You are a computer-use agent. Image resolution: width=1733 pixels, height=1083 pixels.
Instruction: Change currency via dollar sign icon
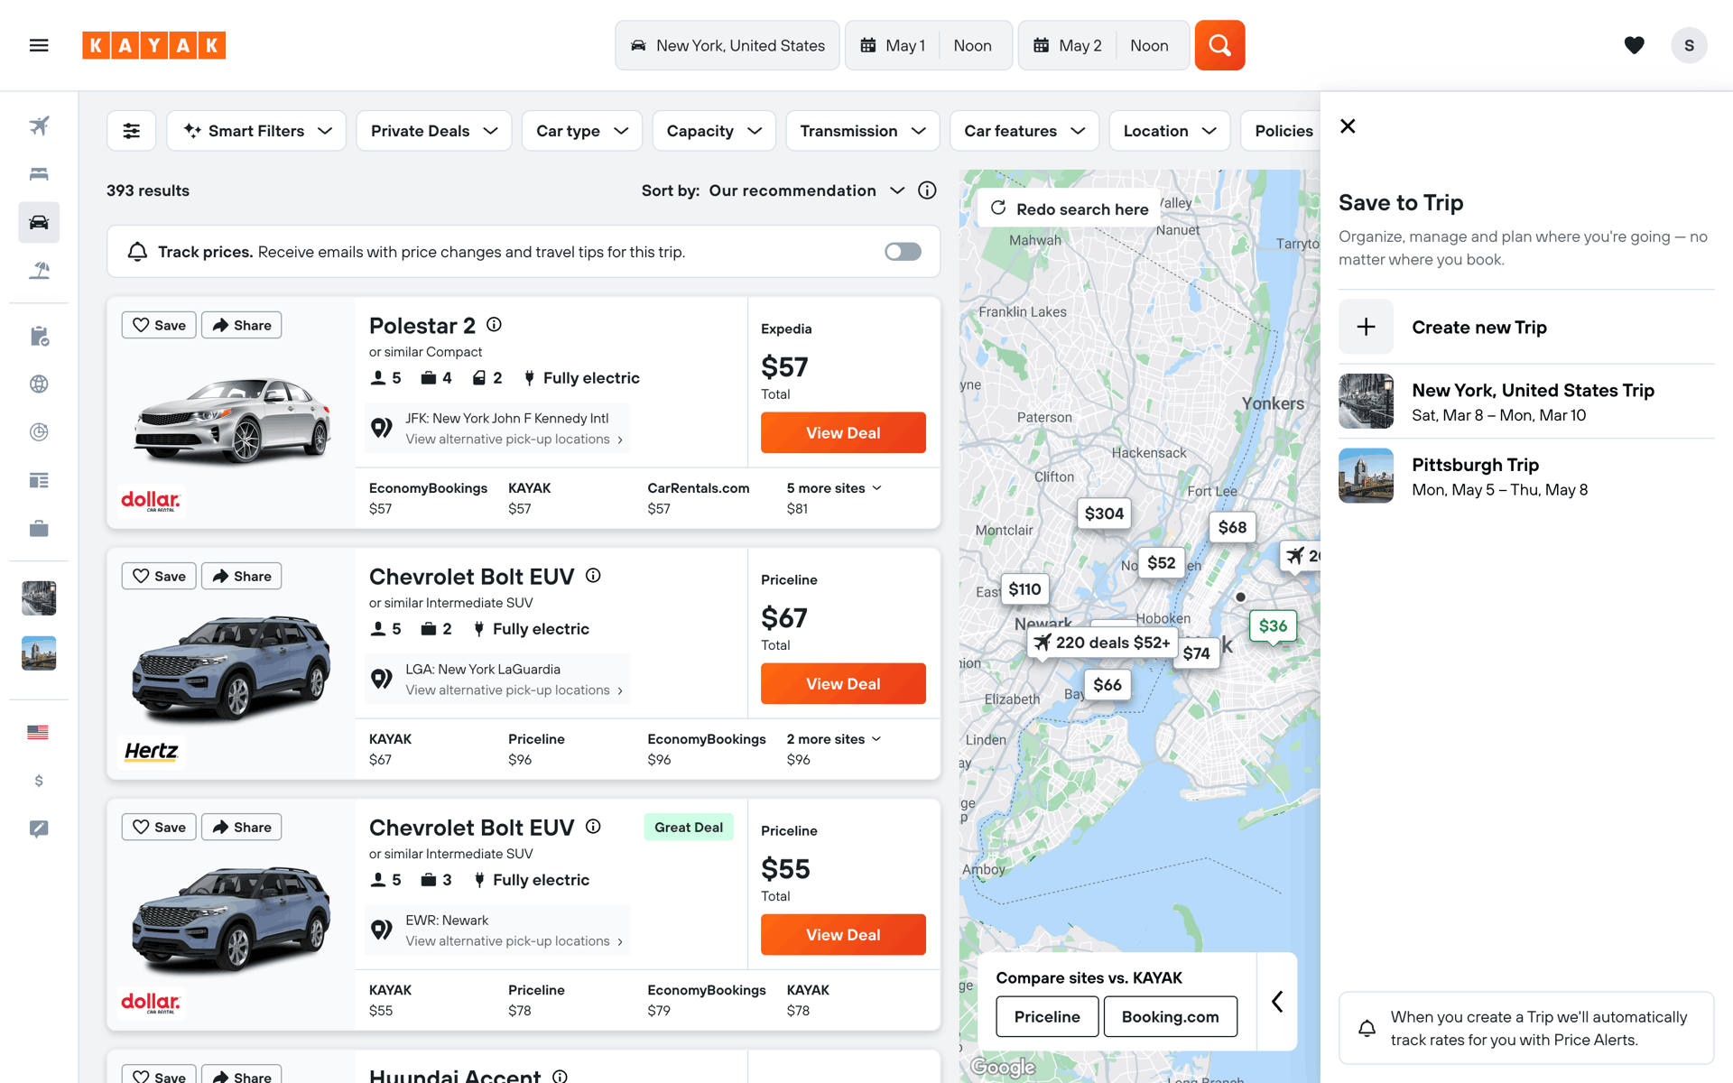point(39,781)
